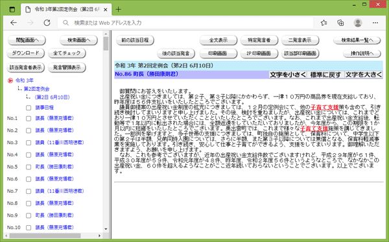Click the ダウンロード button
Viewport: 389px width, 242px height.
click(x=25, y=53)
